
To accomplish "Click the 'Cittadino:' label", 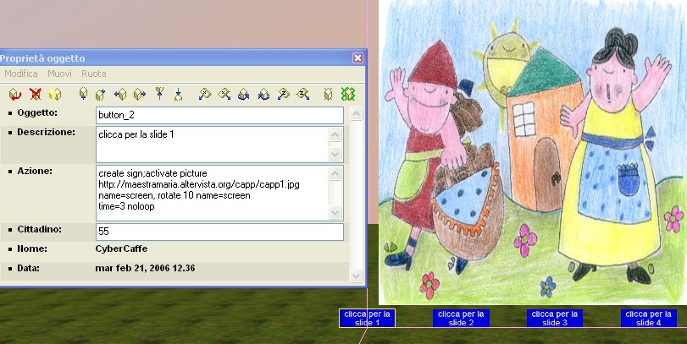I will pyautogui.click(x=40, y=229).
